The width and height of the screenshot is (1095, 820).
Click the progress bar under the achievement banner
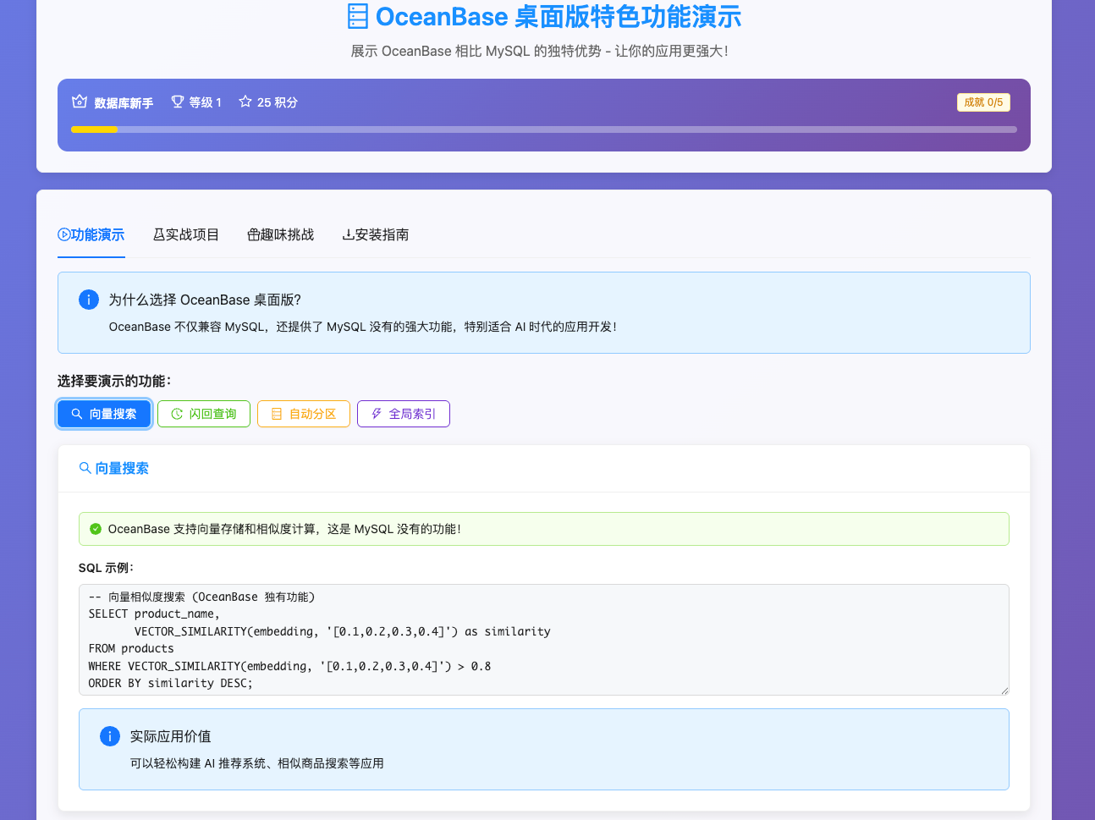(544, 129)
